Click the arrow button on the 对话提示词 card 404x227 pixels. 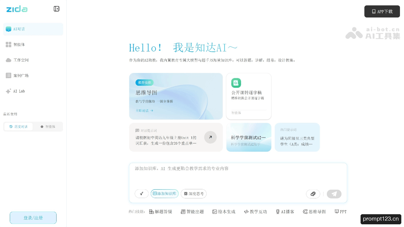tap(210, 137)
